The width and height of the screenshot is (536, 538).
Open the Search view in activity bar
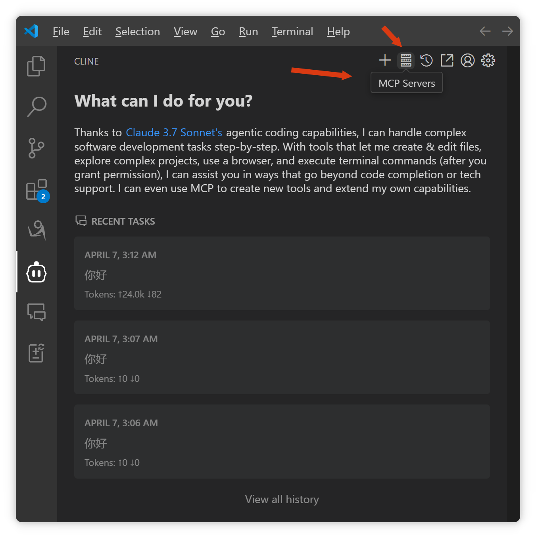point(36,107)
